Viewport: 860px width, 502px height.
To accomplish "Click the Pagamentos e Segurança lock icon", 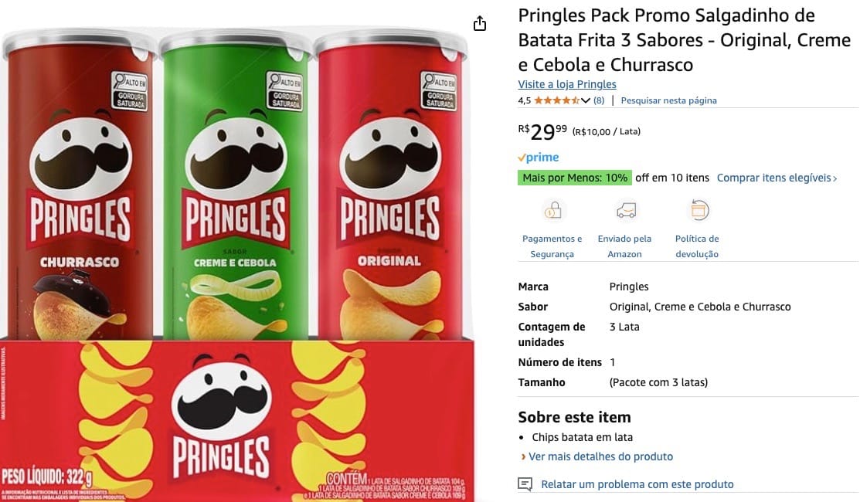I will 552,210.
